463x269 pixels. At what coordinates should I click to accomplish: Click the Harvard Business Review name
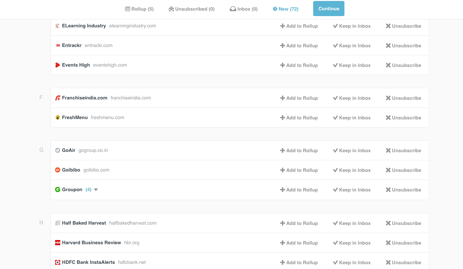pos(92,243)
